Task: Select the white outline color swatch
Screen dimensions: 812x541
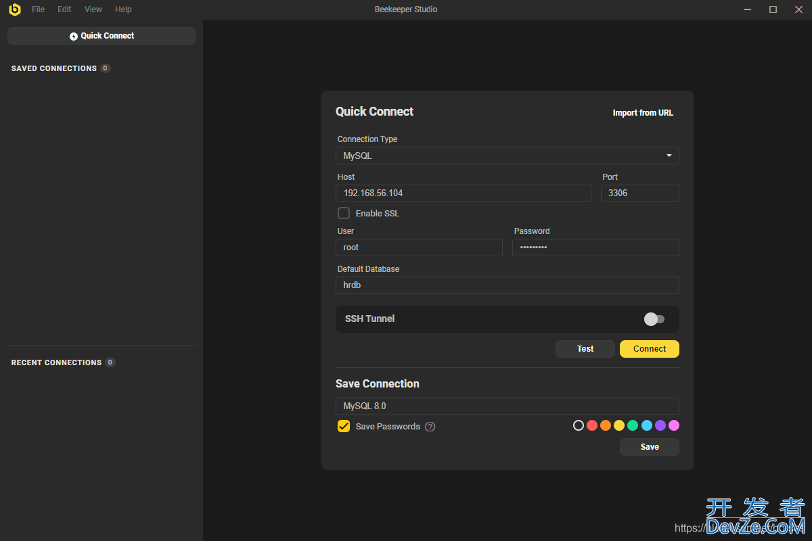Action: point(579,425)
